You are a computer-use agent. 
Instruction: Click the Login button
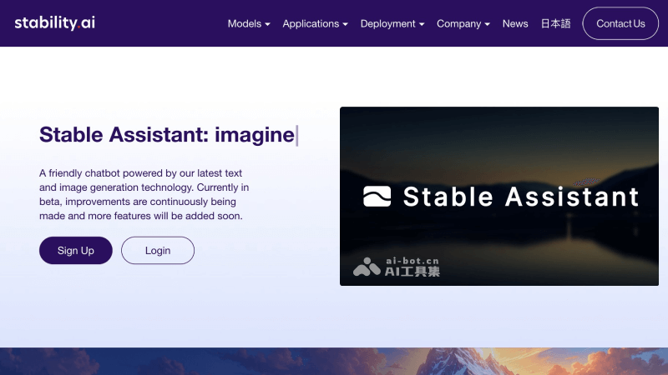[x=158, y=250]
